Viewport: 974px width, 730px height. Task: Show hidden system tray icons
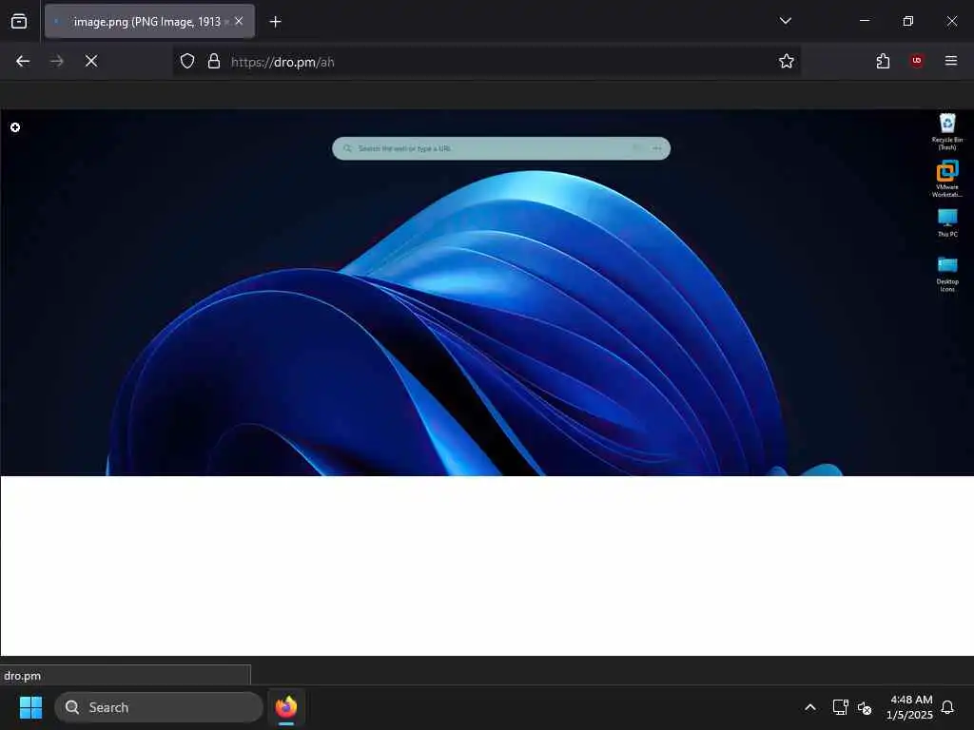(x=810, y=707)
